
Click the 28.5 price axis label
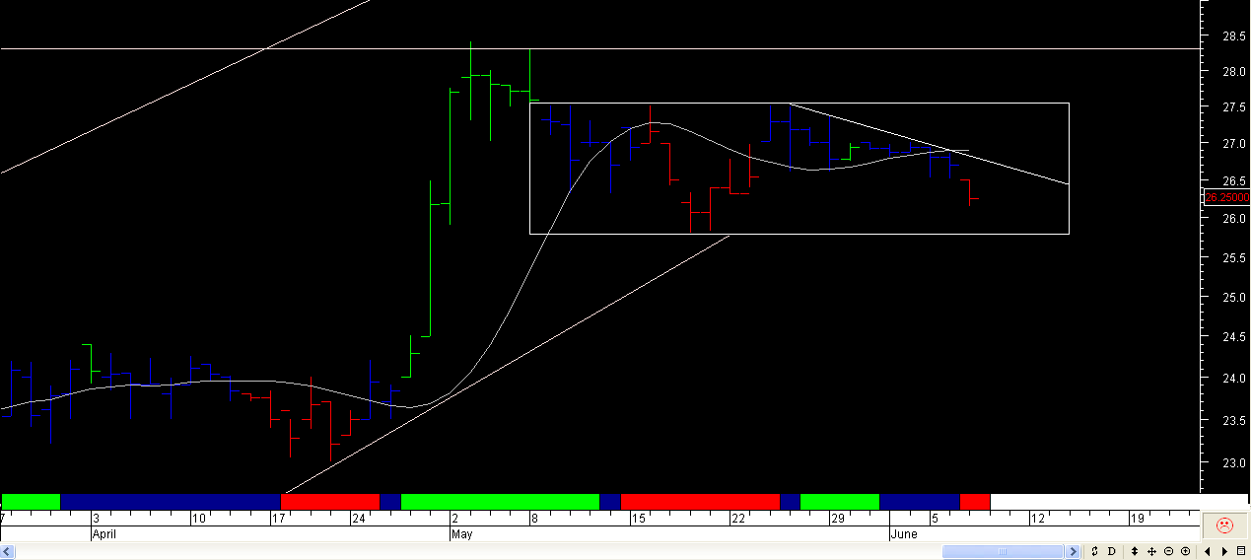[x=1233, y=35]
